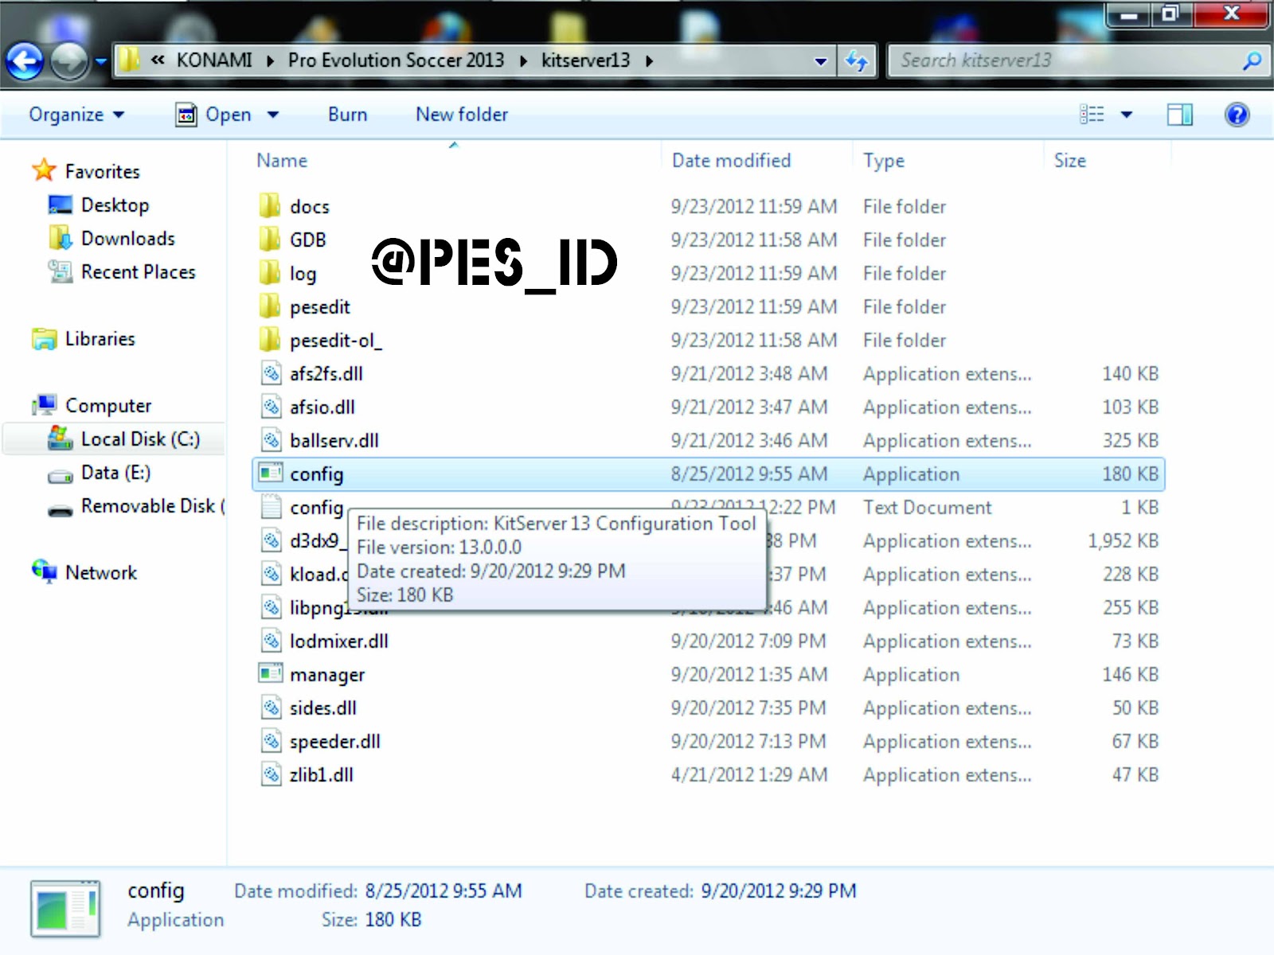This screenshot has width=1274, height=955.
Task: Select the pesedit-ol_ folder icon
Action: coord(270,340)
